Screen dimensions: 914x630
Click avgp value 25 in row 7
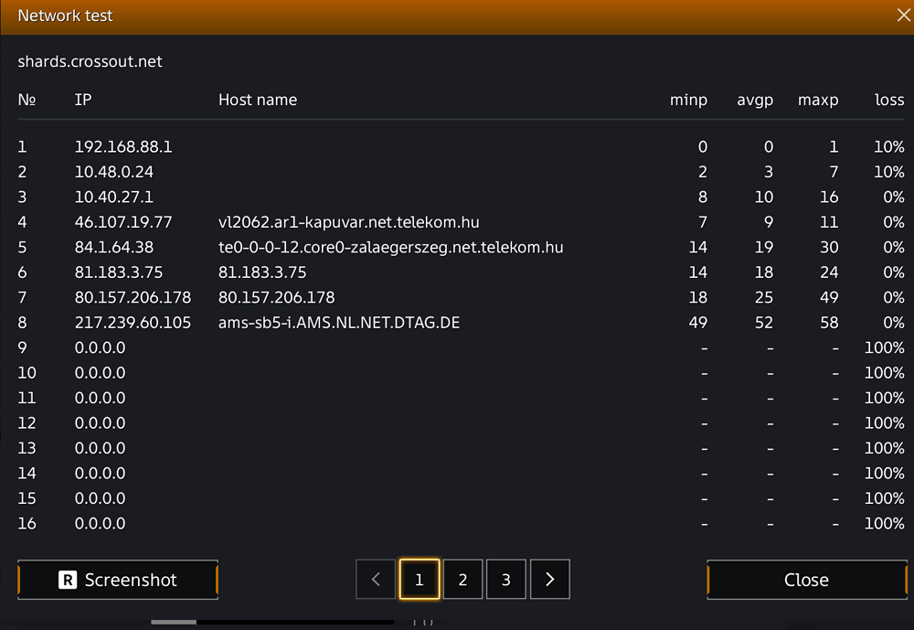coord(763,297)
